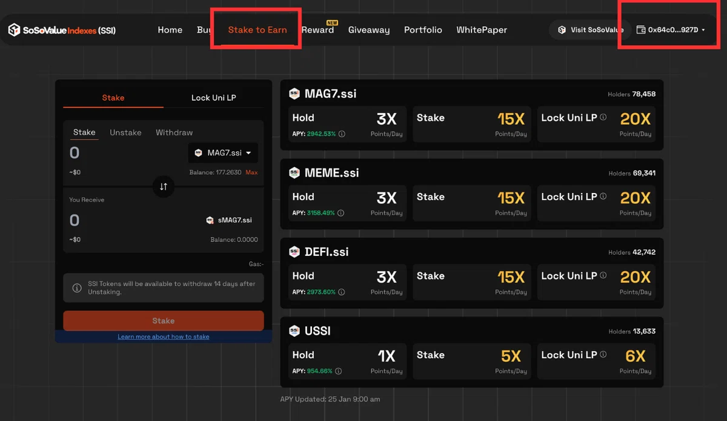Screen dimensions: 727x421
Task: Click the MAG7.ssi card logo icon
Action: pyautogui.click(x=294, y=94)
